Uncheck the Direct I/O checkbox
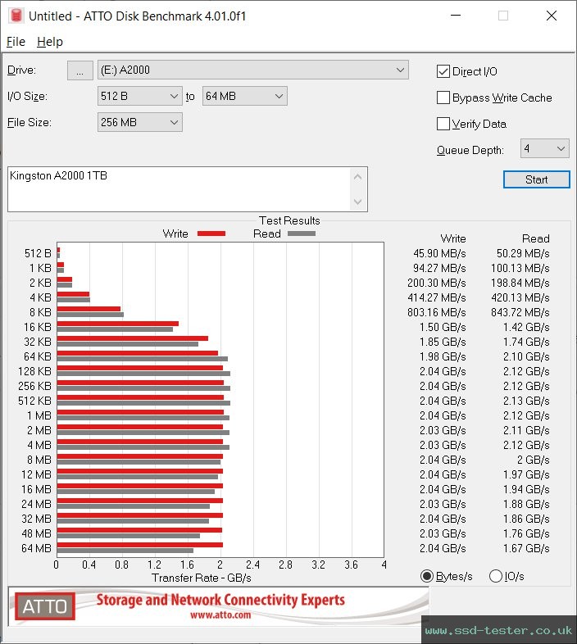 click(x=443, y=71)
